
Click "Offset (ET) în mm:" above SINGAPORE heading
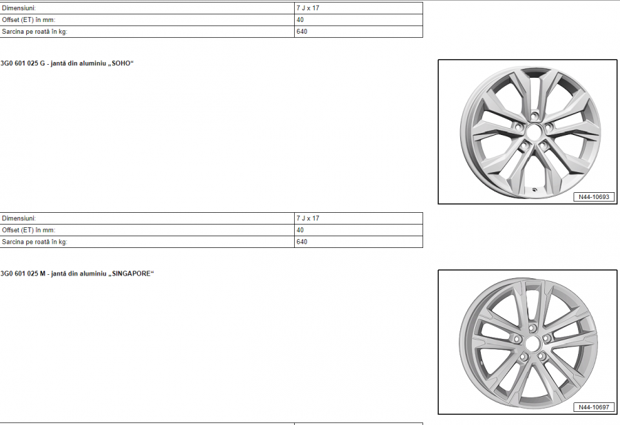tap(28, 230)
